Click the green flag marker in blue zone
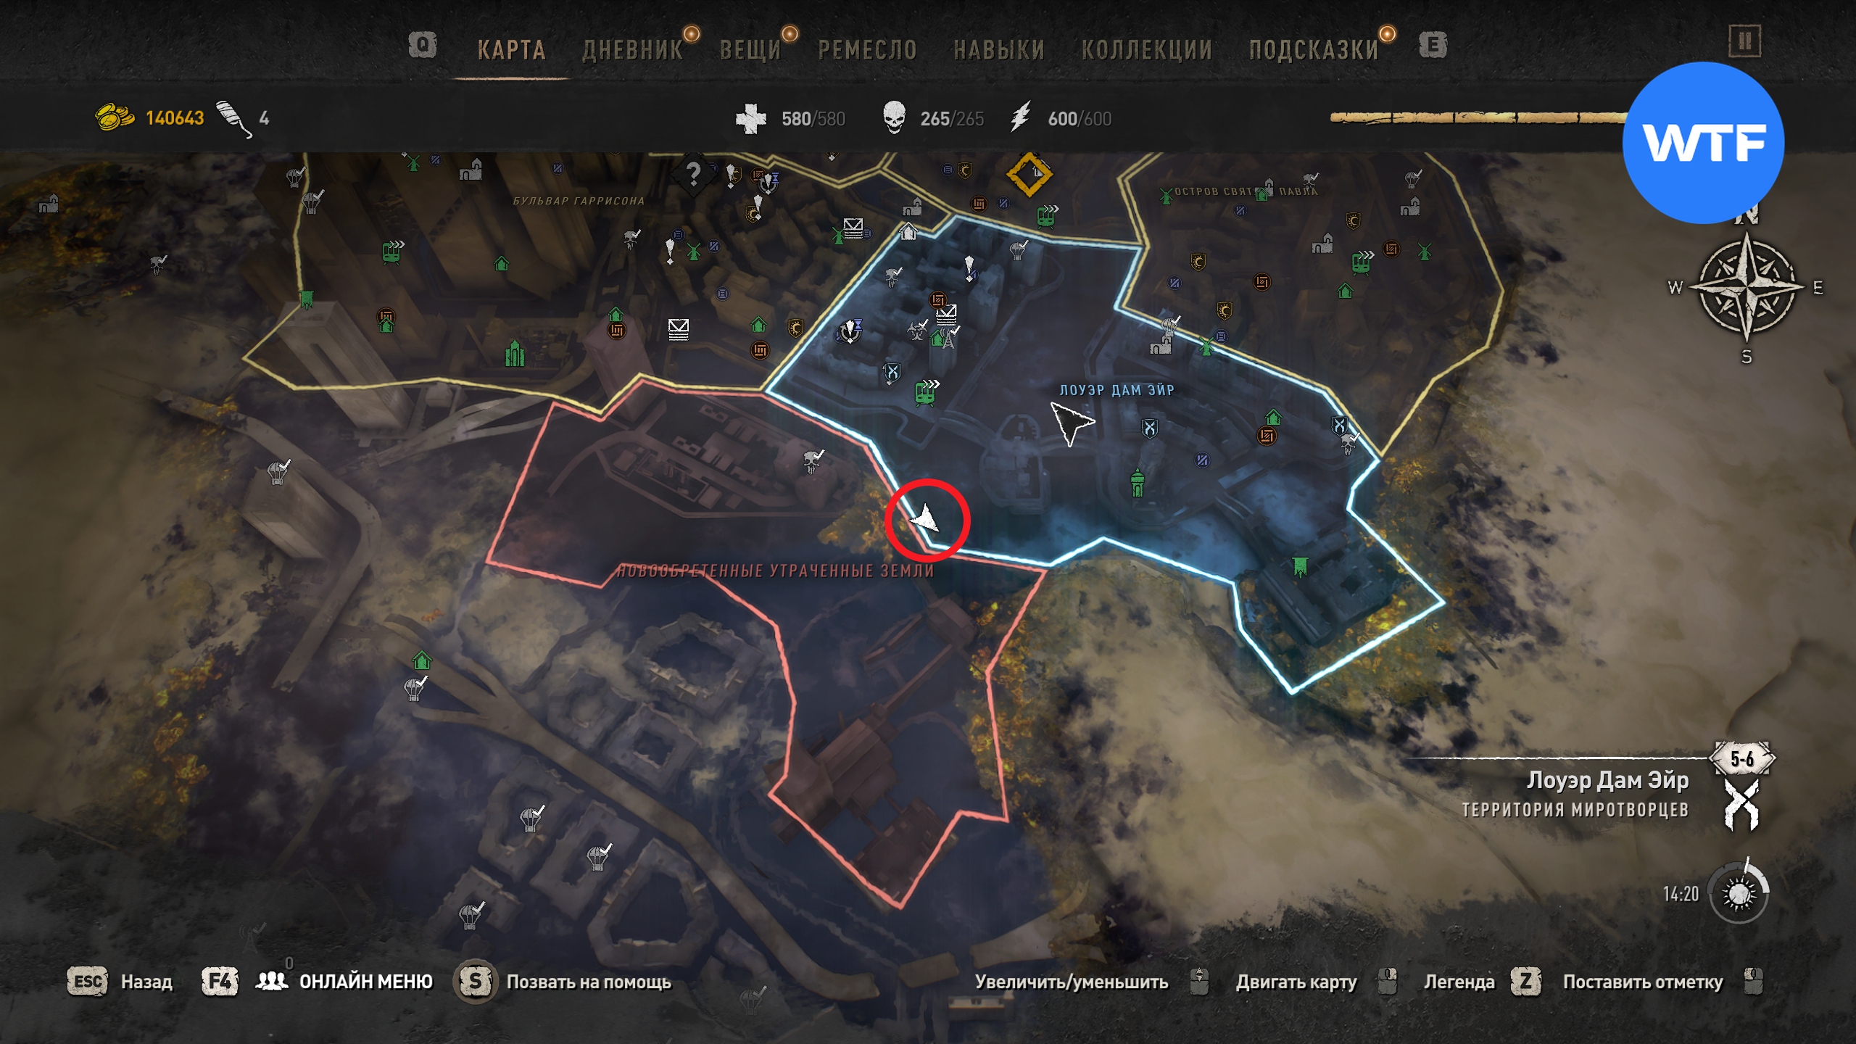1856x1044 pixels. 1300,566
